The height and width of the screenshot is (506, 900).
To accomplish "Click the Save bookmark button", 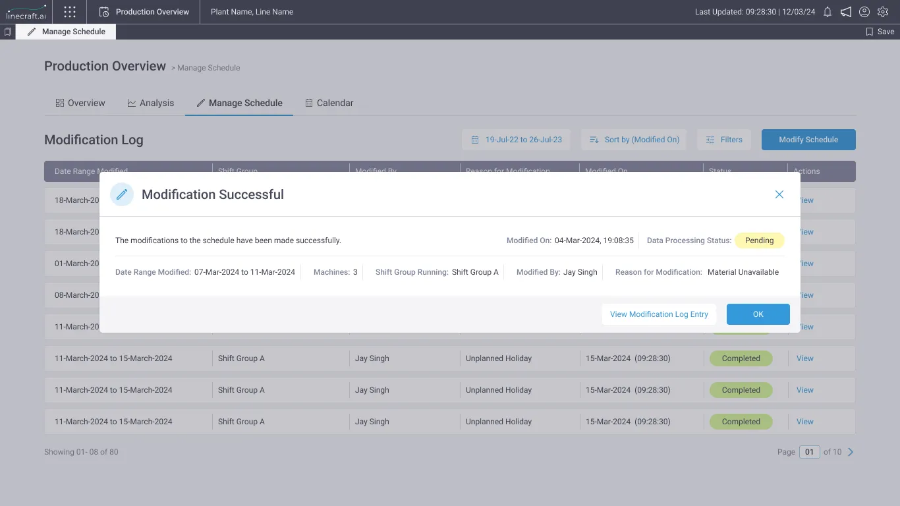I will (880, 32).
